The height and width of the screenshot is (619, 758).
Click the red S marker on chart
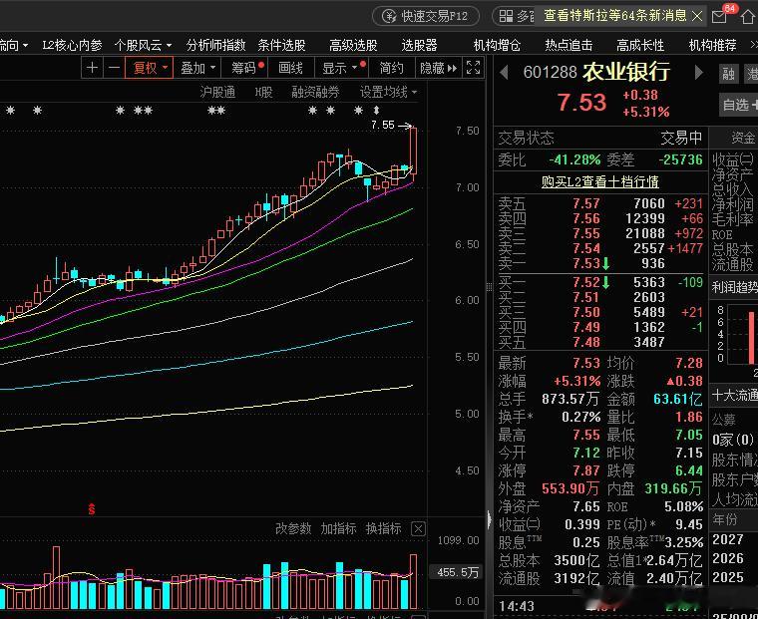tap(92, 508)
